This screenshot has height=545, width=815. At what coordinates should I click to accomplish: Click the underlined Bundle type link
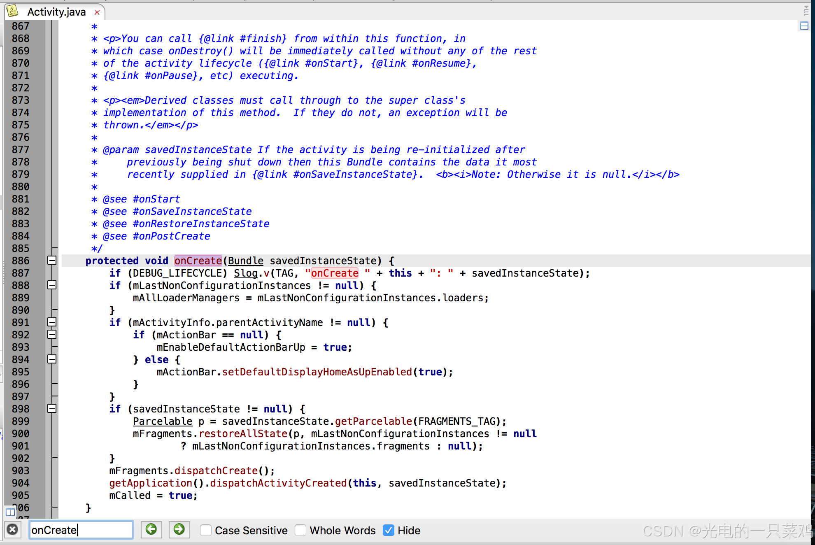pyautogui.click(x=245, y=261)
